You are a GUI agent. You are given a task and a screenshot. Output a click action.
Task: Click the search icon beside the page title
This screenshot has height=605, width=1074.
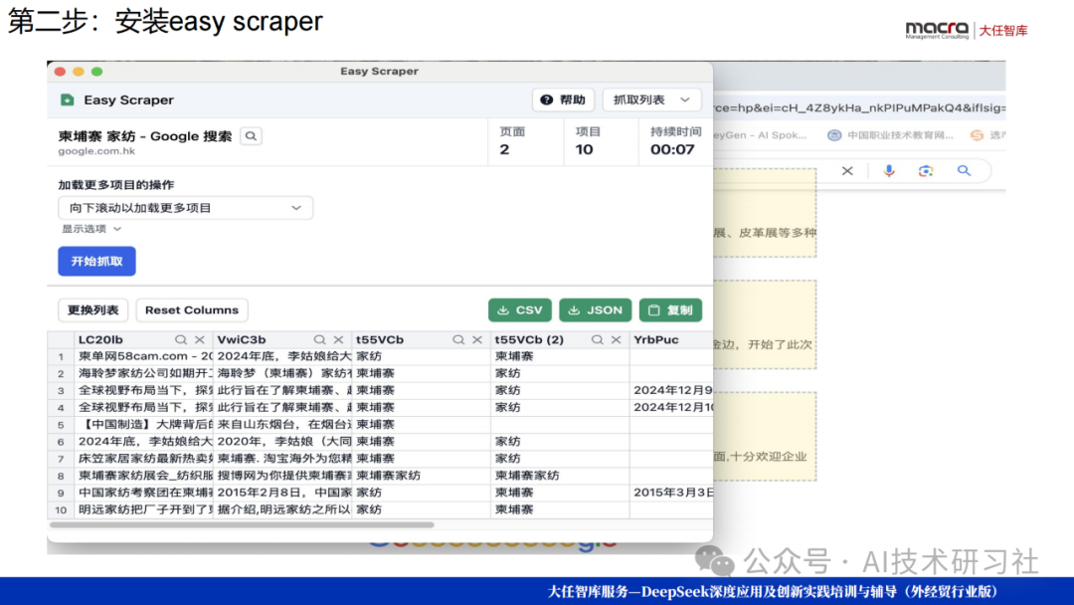click(x=251, y=136)
